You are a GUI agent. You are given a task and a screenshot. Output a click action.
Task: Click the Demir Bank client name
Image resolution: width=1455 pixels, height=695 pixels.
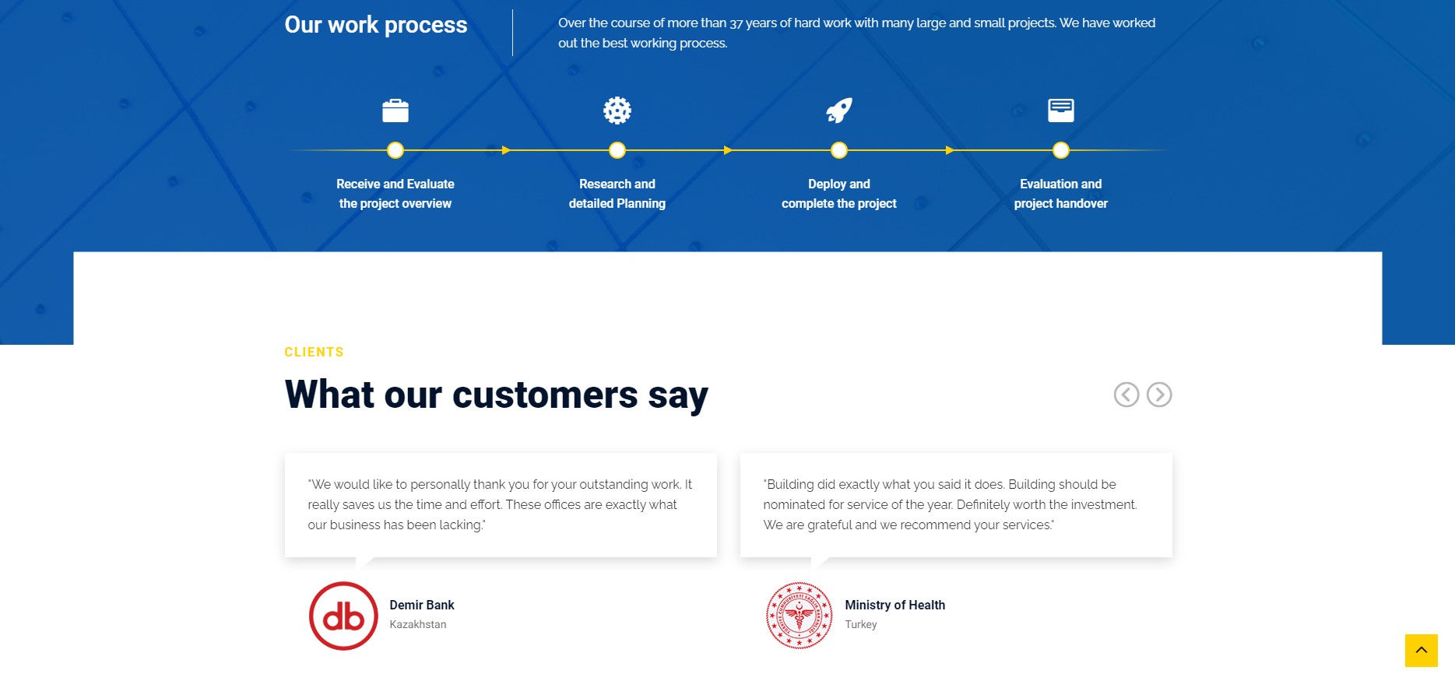422,605
